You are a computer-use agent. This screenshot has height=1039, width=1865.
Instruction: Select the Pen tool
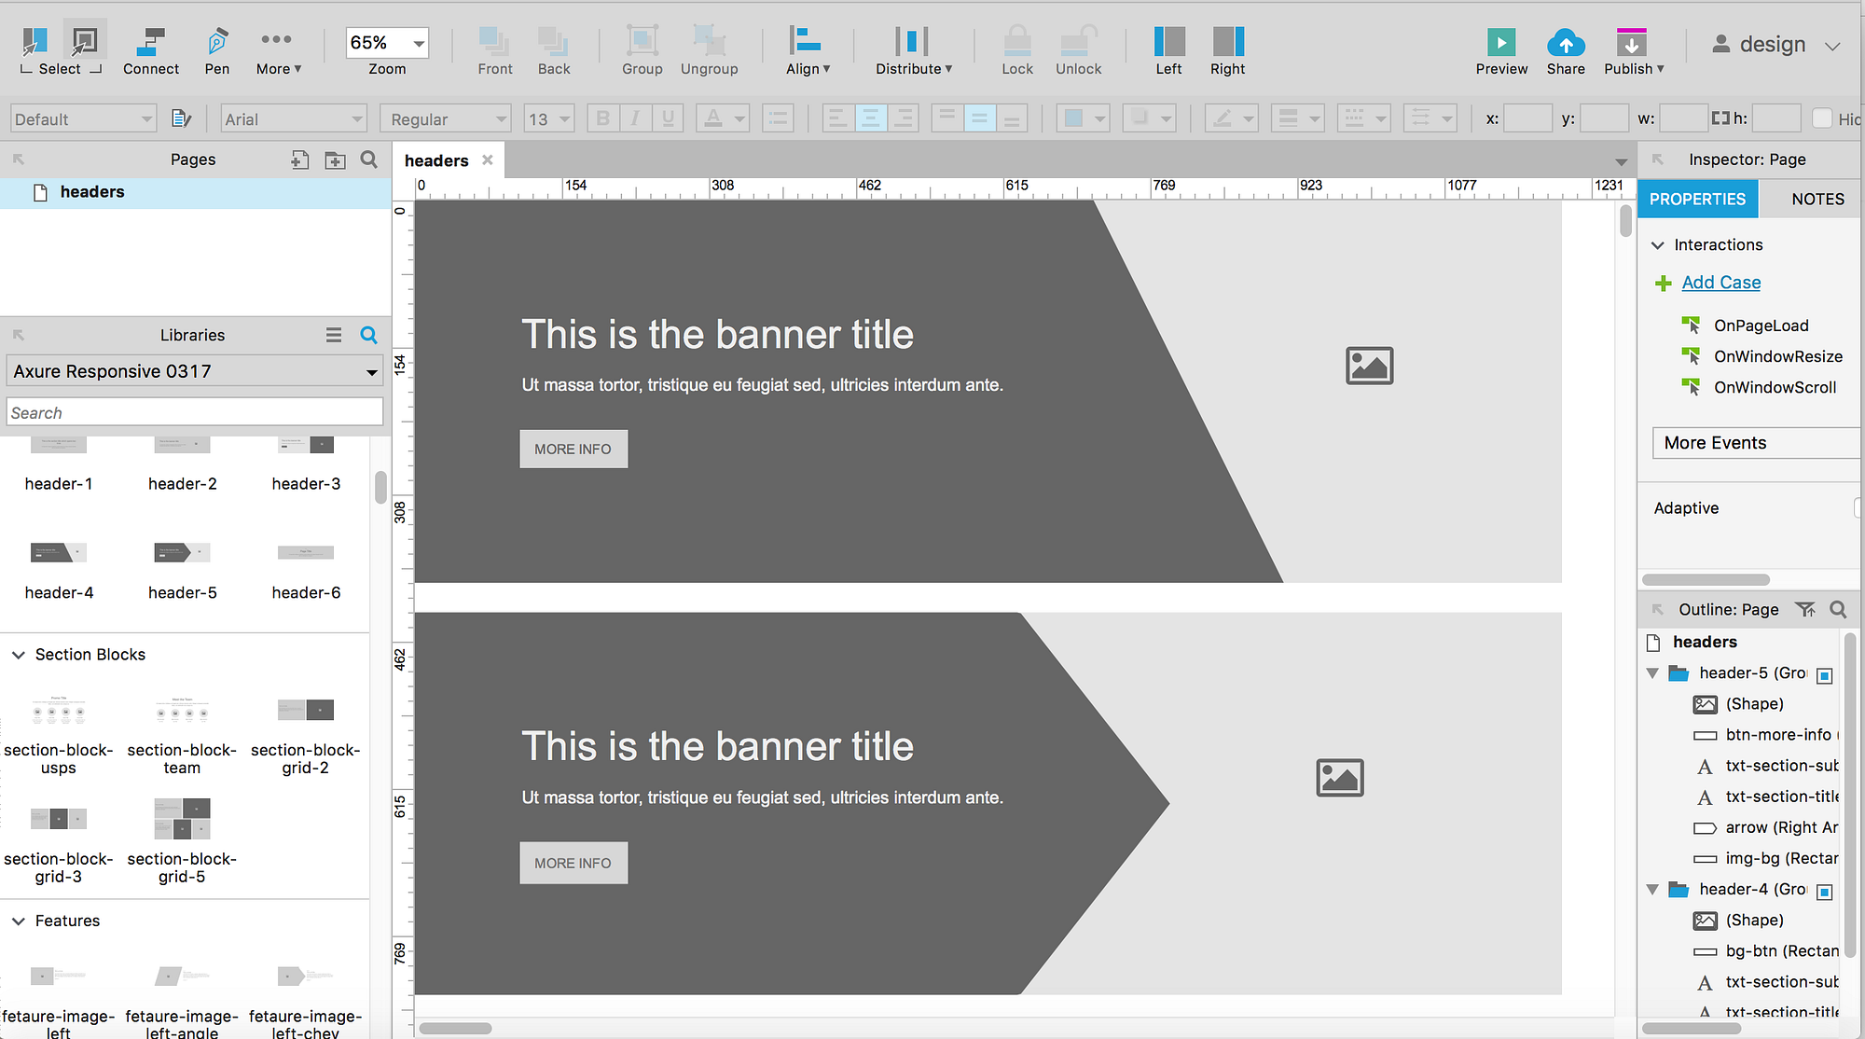[x=216, y=42]
